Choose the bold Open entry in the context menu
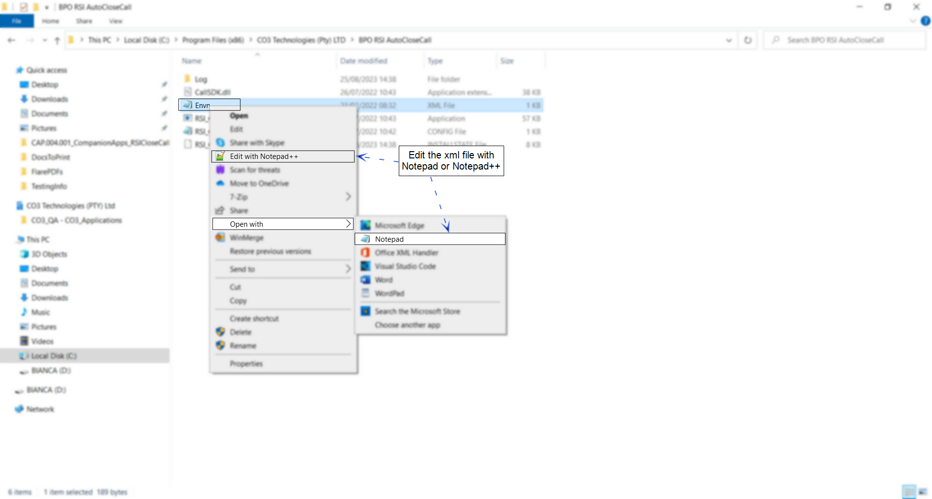 pos(239,116)
